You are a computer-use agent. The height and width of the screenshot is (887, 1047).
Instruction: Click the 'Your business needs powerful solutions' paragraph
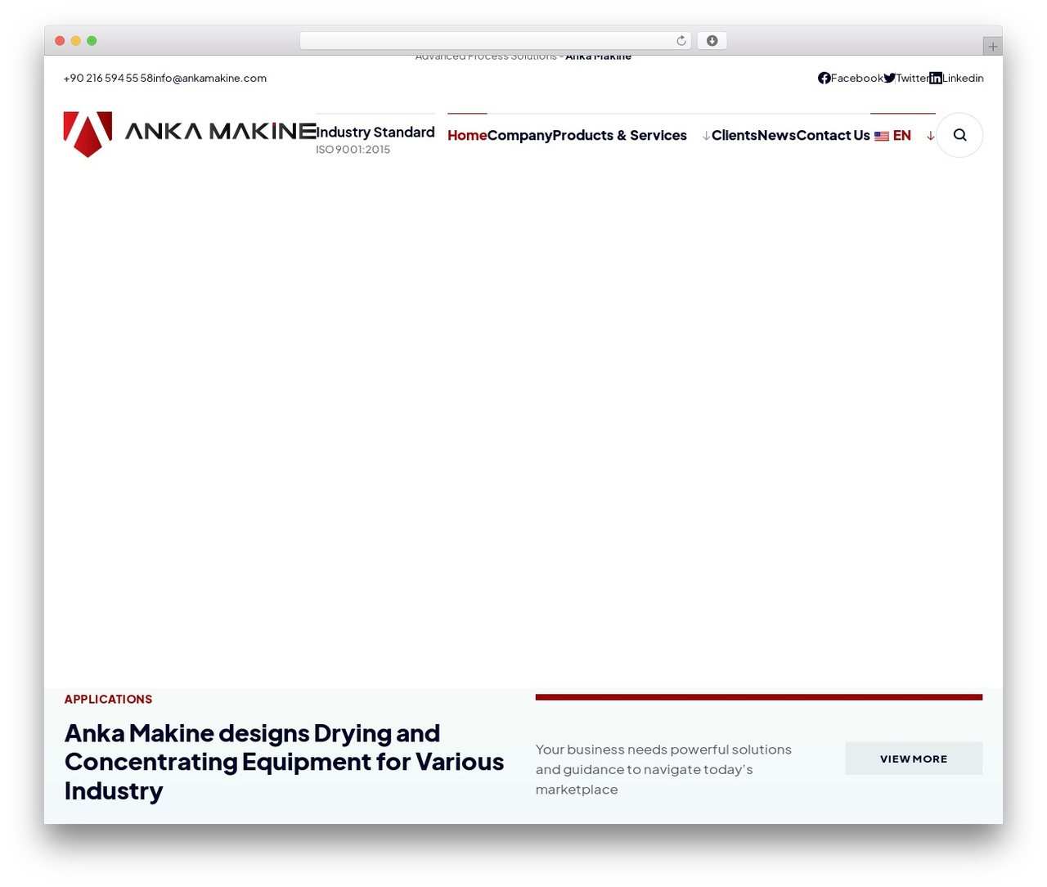663,769
